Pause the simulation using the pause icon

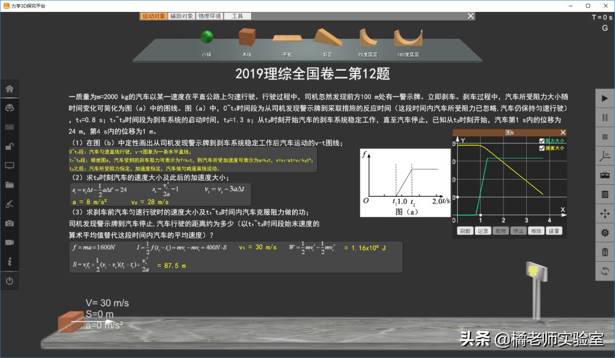click(x=605, y=117)
